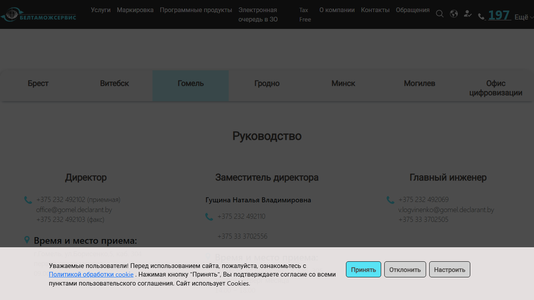This screenshot has height=300, width=534.
Task: Click deputy phone +375 232 492110
Action: [241, 216]
